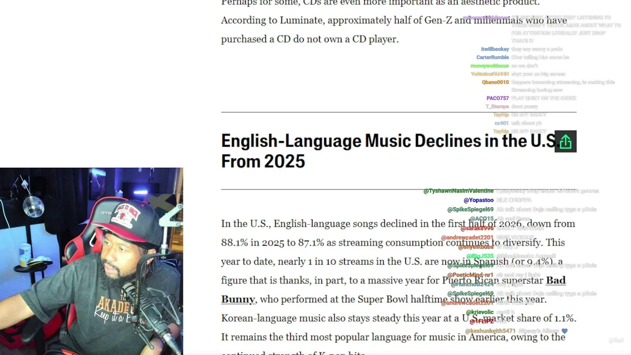The height and width of the screenshot is (355, 631).
Task: Click the "88.1%" figure in the paragraph
Action: (x=235, y=243)
